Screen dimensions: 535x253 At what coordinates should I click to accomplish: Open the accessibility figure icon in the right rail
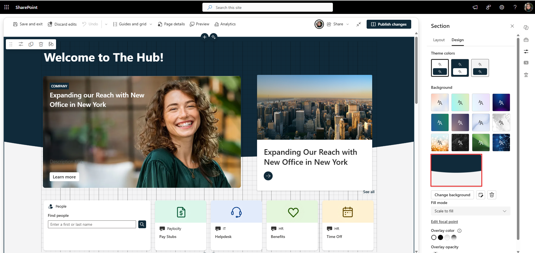pos(526,75)
